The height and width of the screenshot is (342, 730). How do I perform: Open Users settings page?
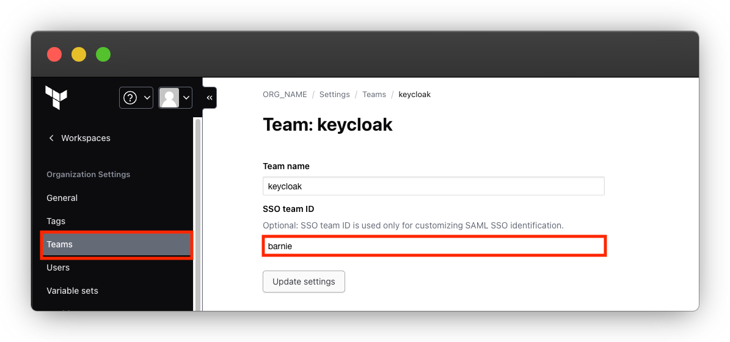[58, 267]
